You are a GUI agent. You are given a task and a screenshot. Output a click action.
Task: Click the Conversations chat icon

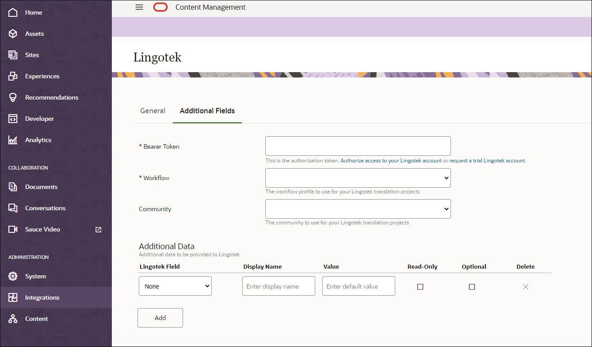tap(13, 208)
